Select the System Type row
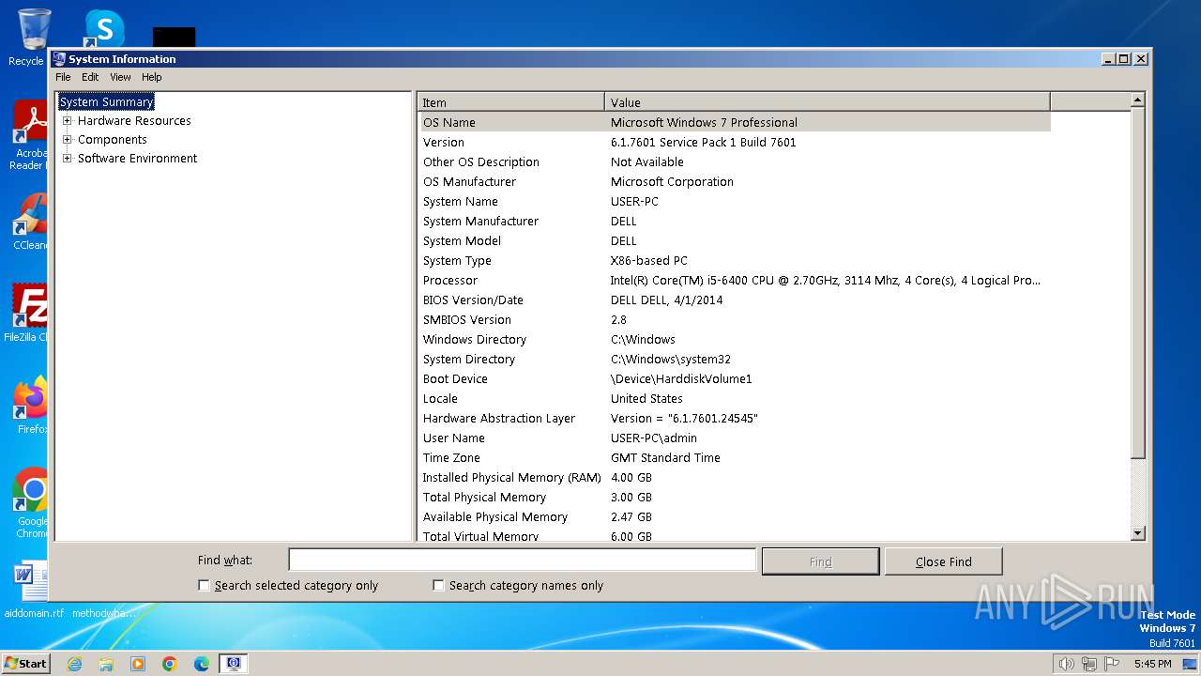The width and height of the screenshot is (1201, 676). click(735, 260)
